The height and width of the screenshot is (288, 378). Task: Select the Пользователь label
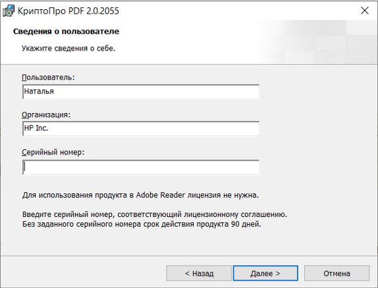click(48, 78)
